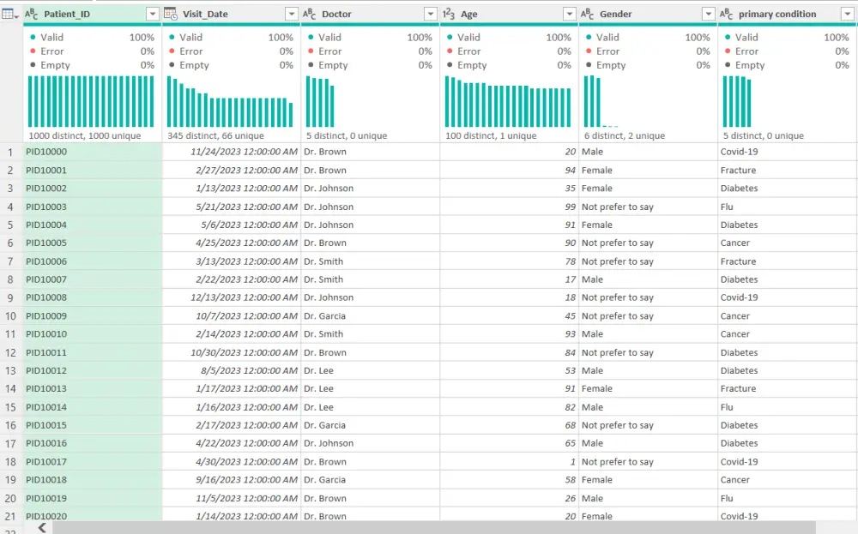Click Age cell with value 99

coord(510,207)
